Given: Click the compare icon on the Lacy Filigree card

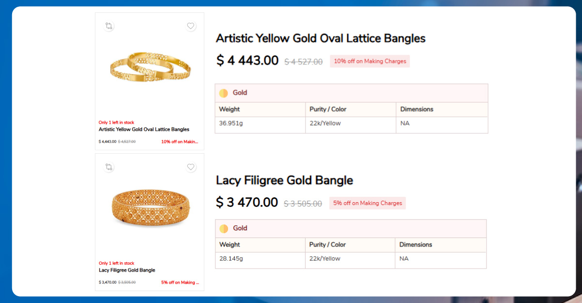Looking at the screenshot, I should pyautogui.click(x=109, y=167).
